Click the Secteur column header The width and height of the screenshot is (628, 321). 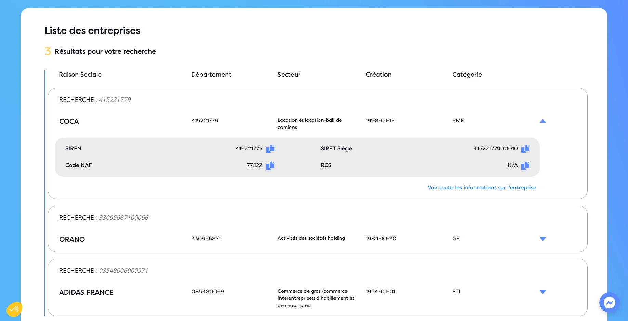pyautogui.click(x=289, y=75)
